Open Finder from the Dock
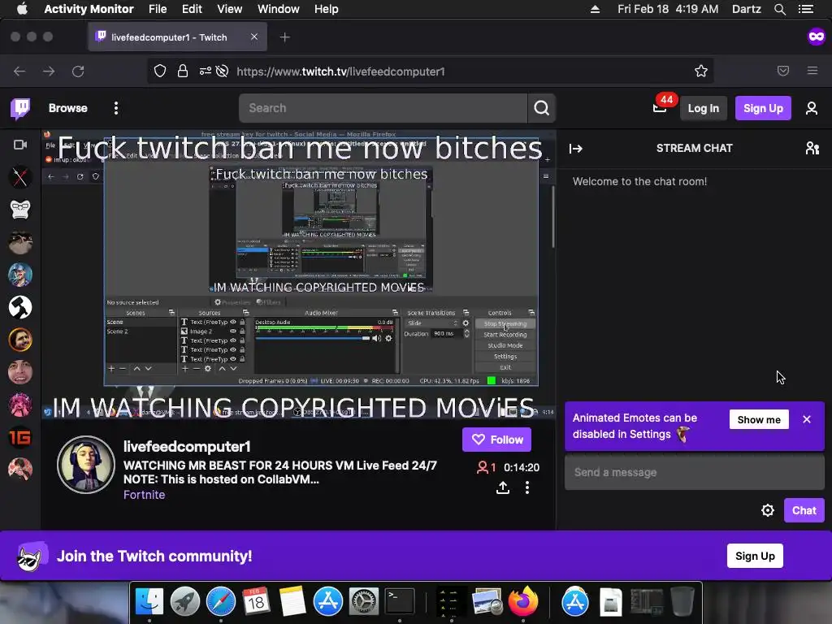The width and height of the screenshot is (832, 624). (149, 601)
